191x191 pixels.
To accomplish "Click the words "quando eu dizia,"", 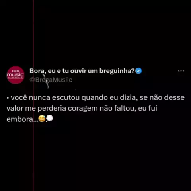I will [x=109, y=98].
